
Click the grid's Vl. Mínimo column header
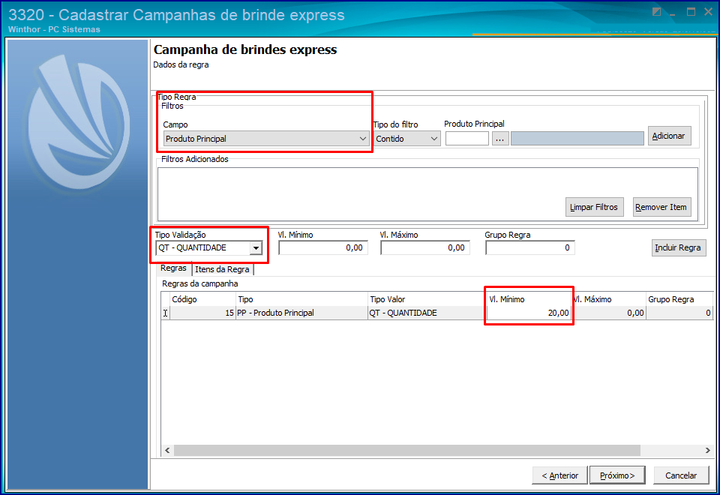(528, 299)
